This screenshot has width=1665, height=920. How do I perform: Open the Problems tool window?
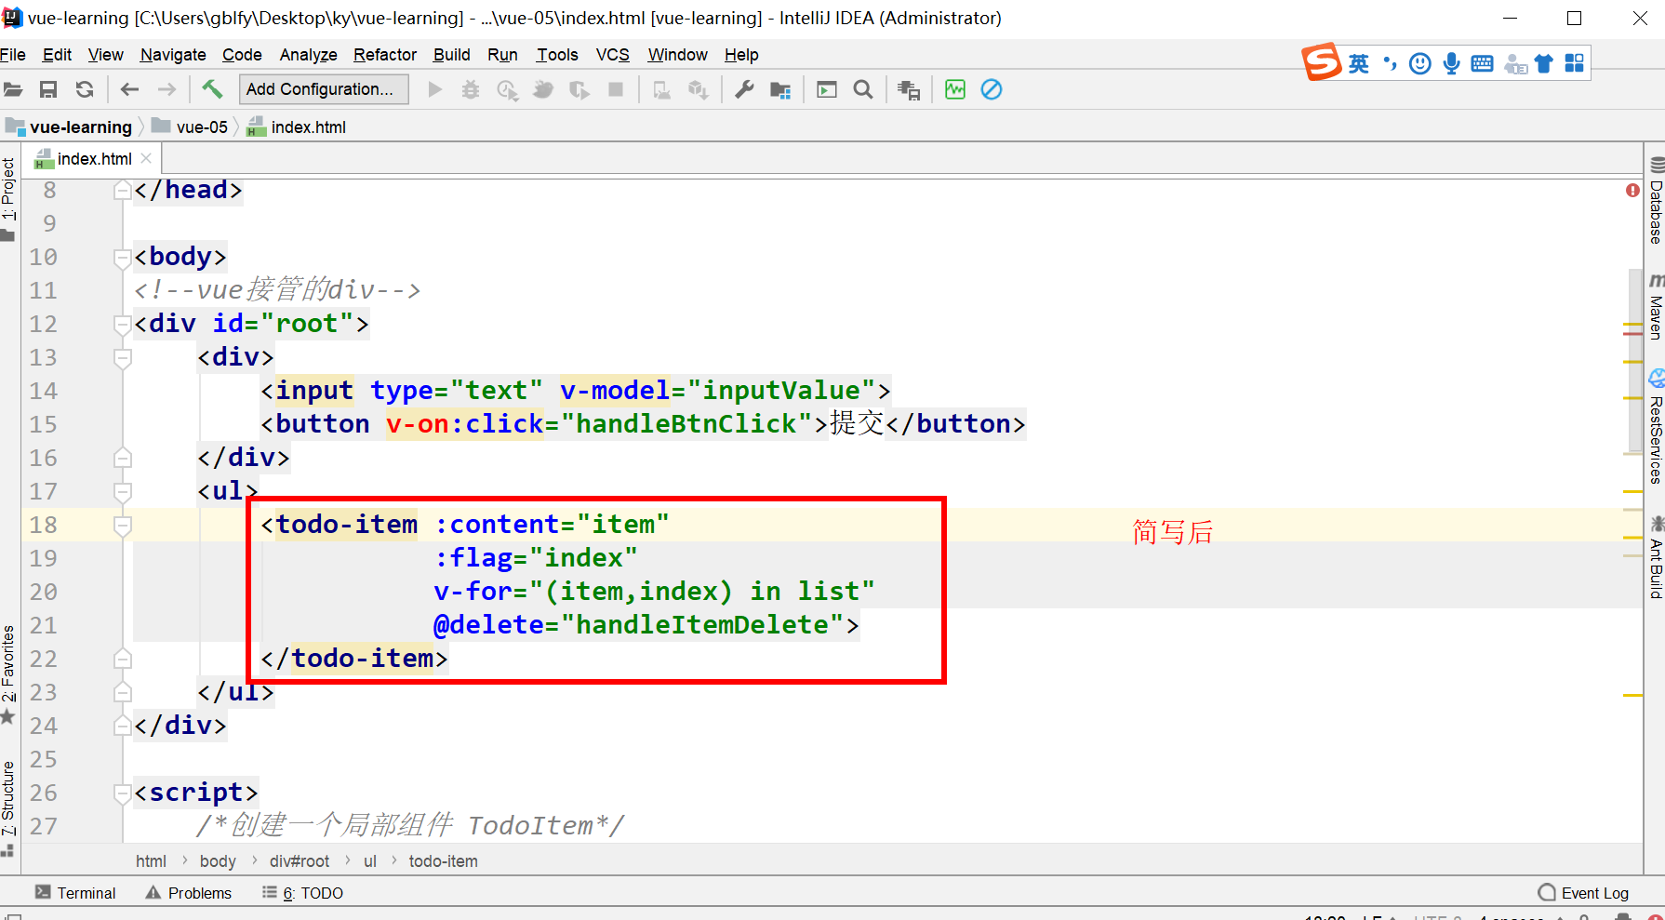click(189, 893)
